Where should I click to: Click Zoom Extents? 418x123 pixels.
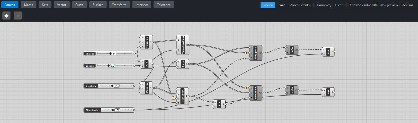(x=300, y=5)
